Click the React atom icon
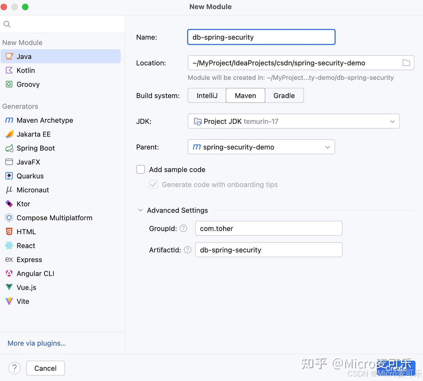Screen dimensions: 423x381 click(x=9, y=246)
